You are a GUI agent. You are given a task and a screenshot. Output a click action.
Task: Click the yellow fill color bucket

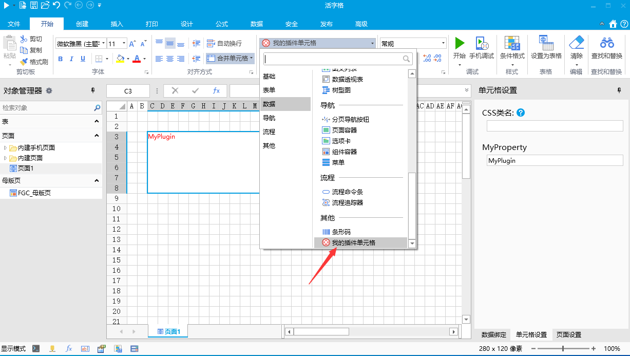coord(120,59)
